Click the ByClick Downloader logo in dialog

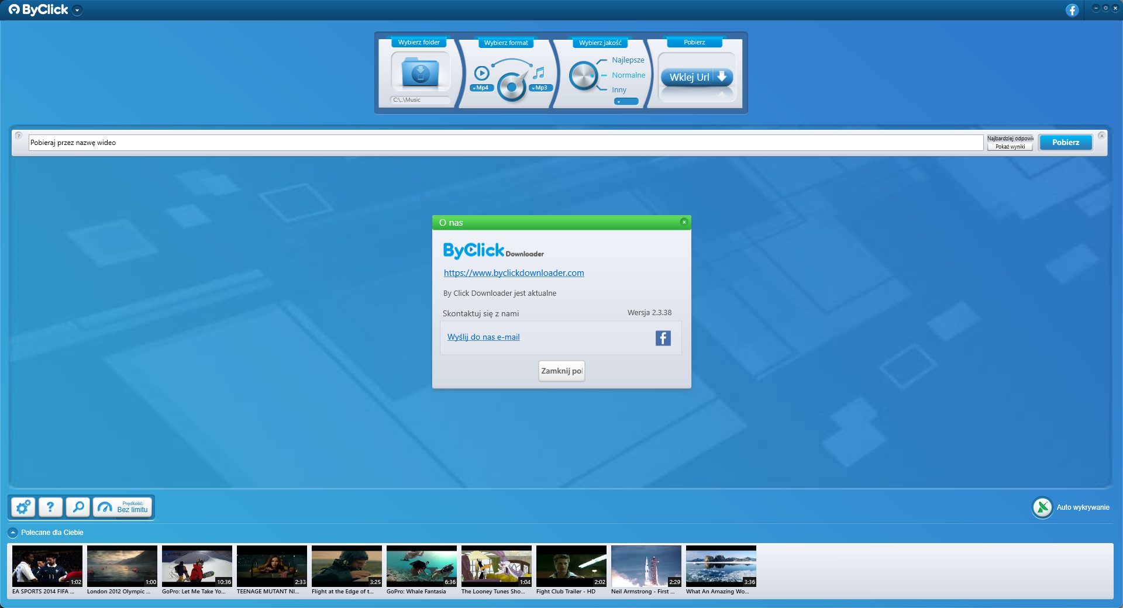(494, 251)
